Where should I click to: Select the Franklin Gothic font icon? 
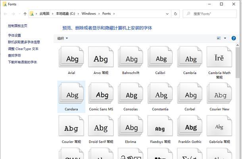point(190,126)
